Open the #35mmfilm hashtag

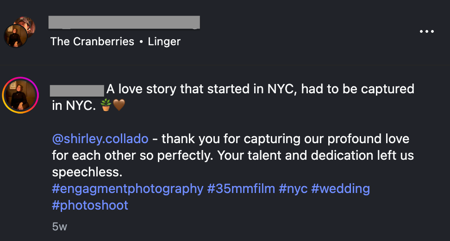coord(241,189)
